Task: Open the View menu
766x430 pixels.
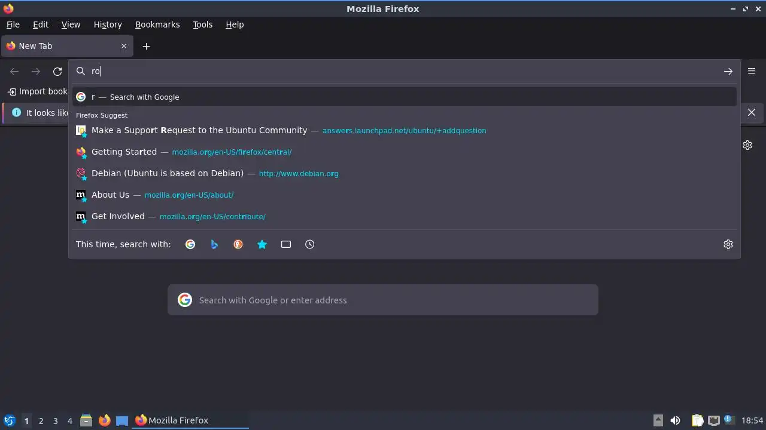Action: (x=71, y=24)
